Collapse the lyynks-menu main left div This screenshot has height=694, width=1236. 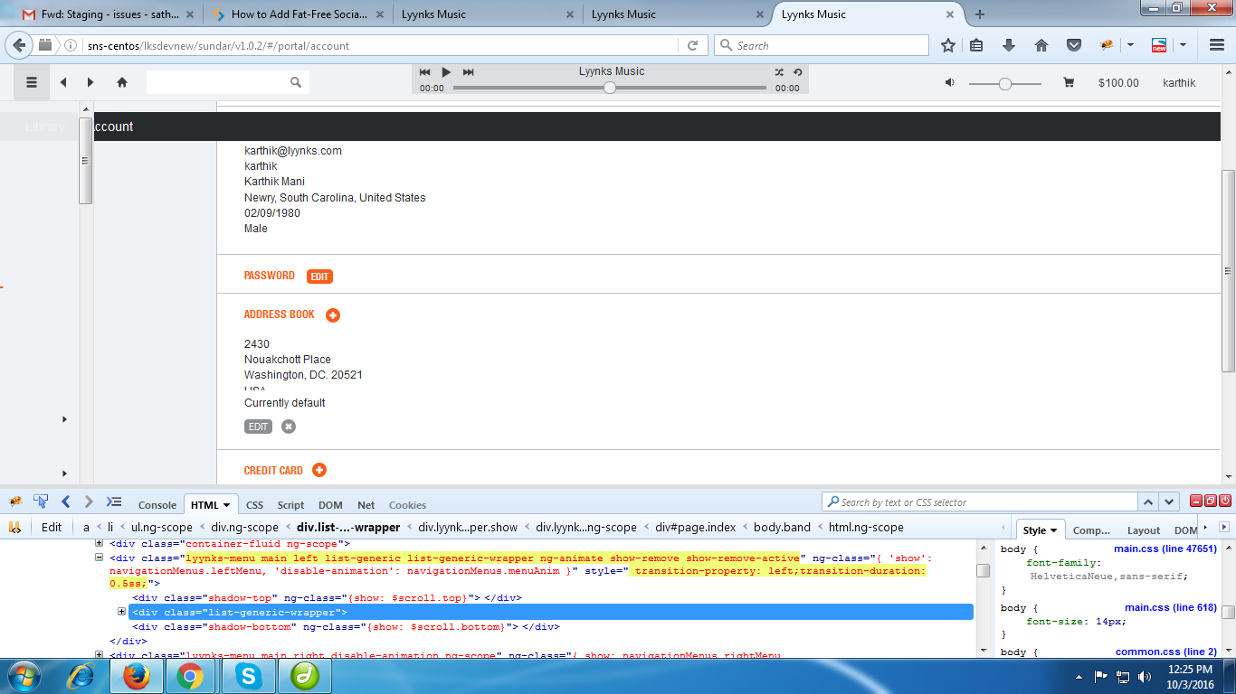coord(100,558)
